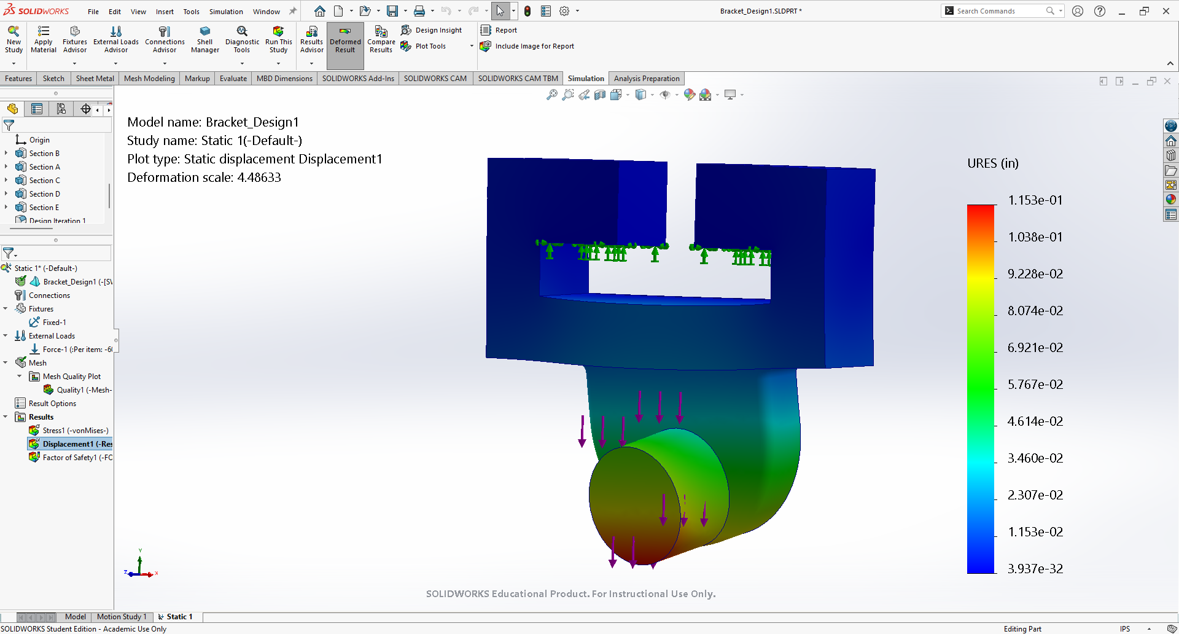Open Connections Advisor
Viewport: 1179px width, 634px height.
pos(165,40)
